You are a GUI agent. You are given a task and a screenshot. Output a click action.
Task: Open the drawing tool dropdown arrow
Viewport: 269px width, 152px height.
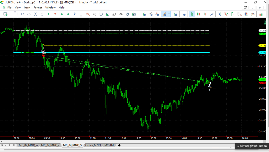(x=169, y=14)
